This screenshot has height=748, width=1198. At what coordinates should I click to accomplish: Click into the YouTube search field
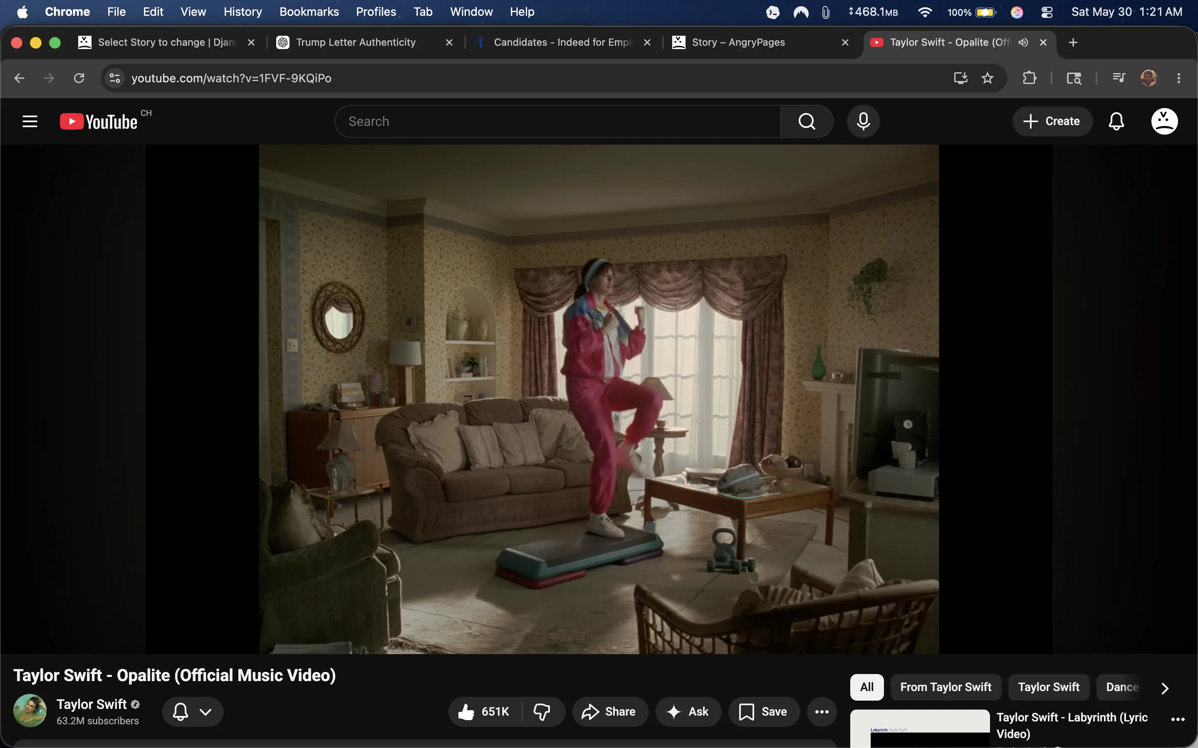coord(558,121)
